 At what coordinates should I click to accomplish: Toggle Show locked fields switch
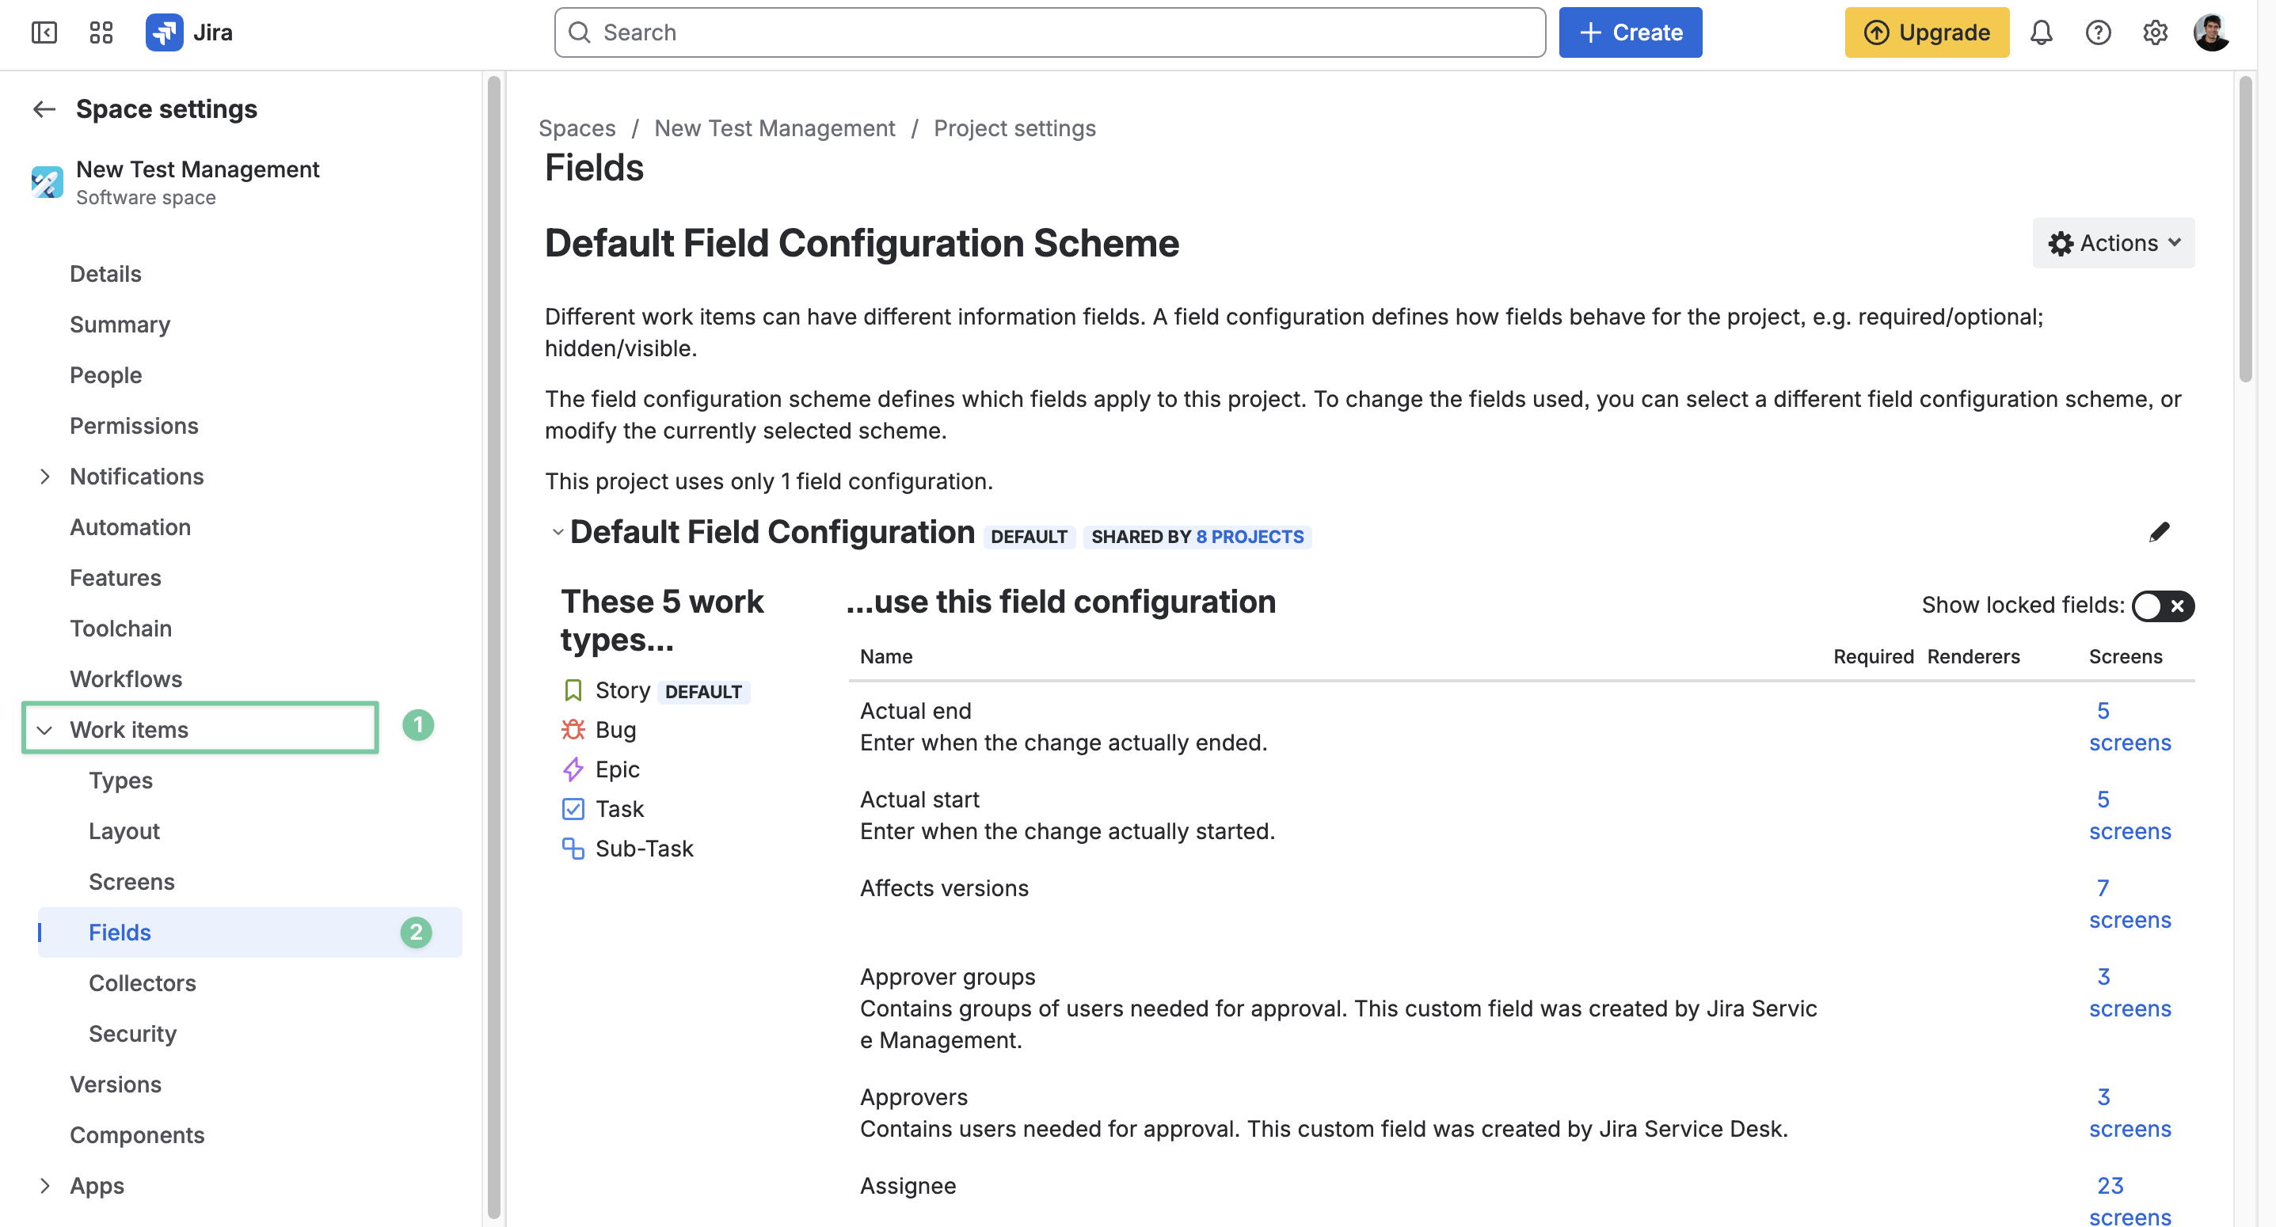[x=2163, y=606]
